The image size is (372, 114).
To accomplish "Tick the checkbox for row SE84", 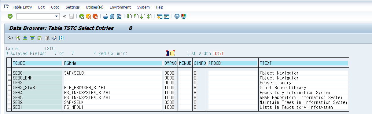I will 9,92.
